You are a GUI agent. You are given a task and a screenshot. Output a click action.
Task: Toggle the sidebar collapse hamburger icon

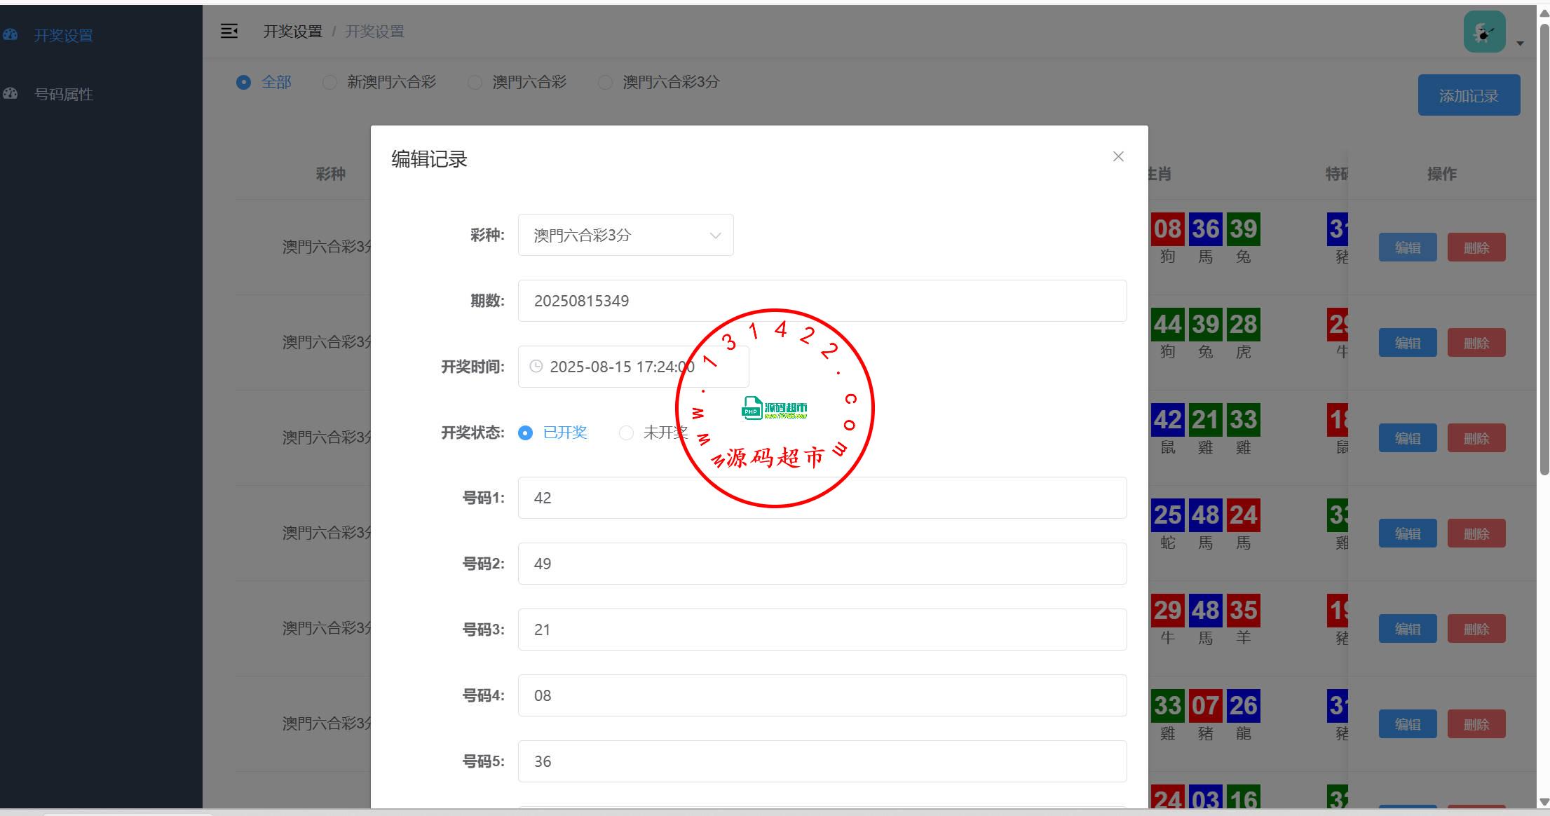[229, 31]
